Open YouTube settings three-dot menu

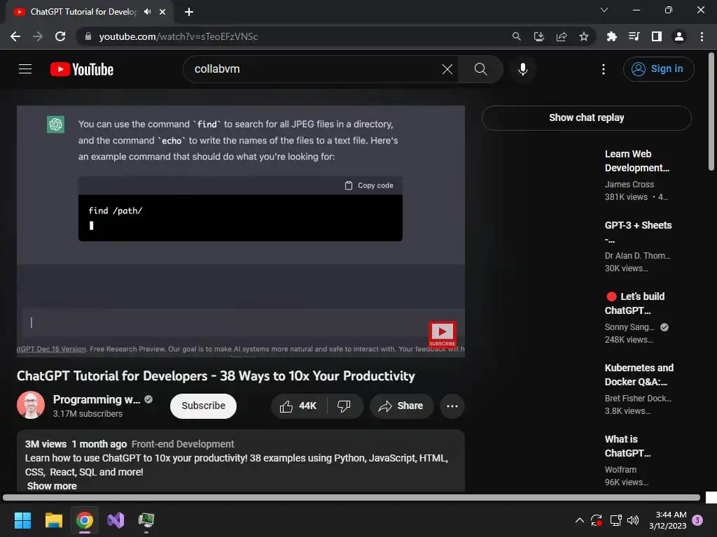(604, 69)
